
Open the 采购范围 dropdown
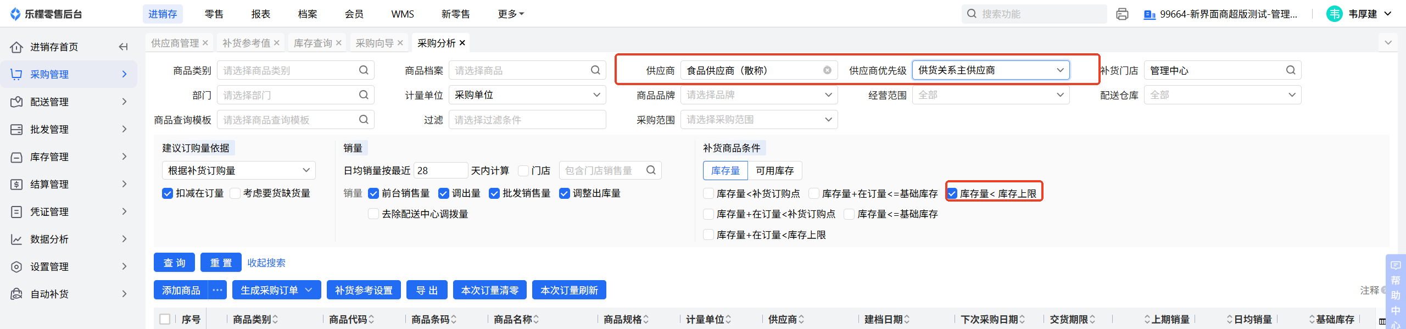click(x=759, y=120)
